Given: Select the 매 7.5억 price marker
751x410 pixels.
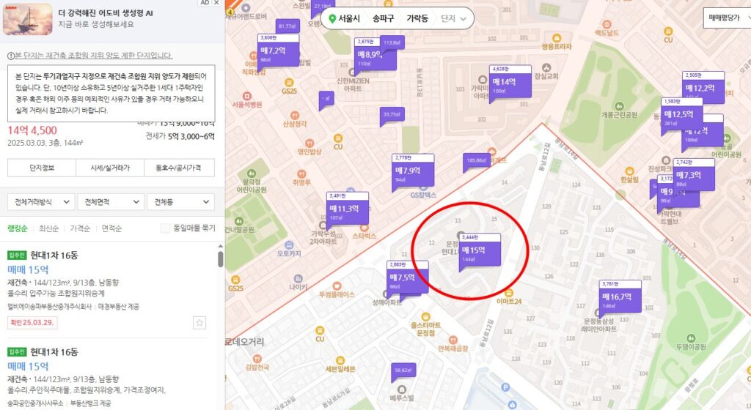Looking at the screenshot, I should tap(407, 277).
